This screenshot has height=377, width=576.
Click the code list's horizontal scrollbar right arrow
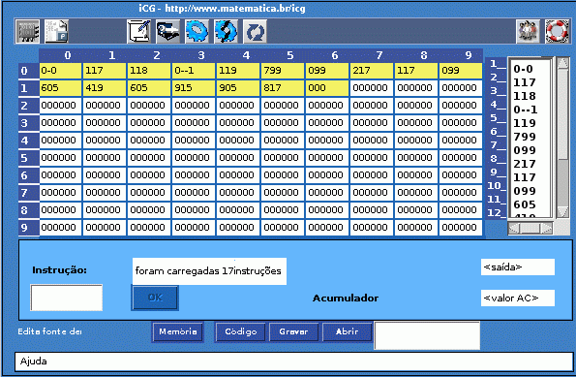[x=547, y=229]
